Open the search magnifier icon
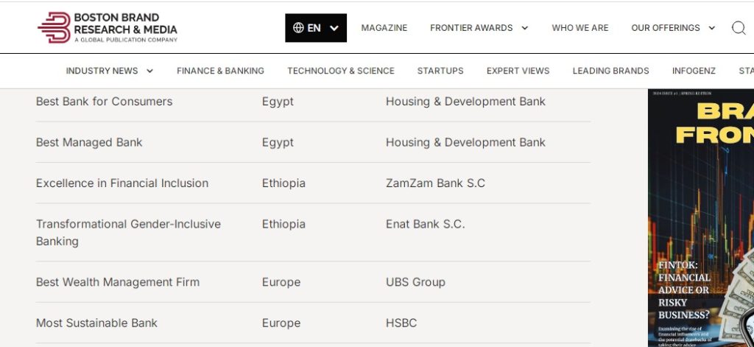Screen dimensions: 754x347 738,28
